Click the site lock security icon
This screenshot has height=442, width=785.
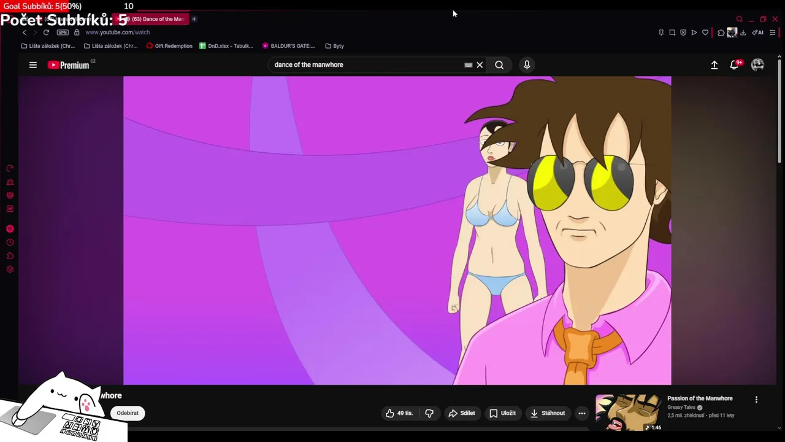pyautogui.click(x=77, y=32)
